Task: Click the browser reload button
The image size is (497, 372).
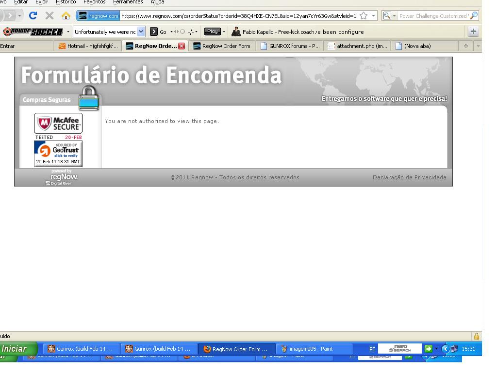Action: pos(33,15)
